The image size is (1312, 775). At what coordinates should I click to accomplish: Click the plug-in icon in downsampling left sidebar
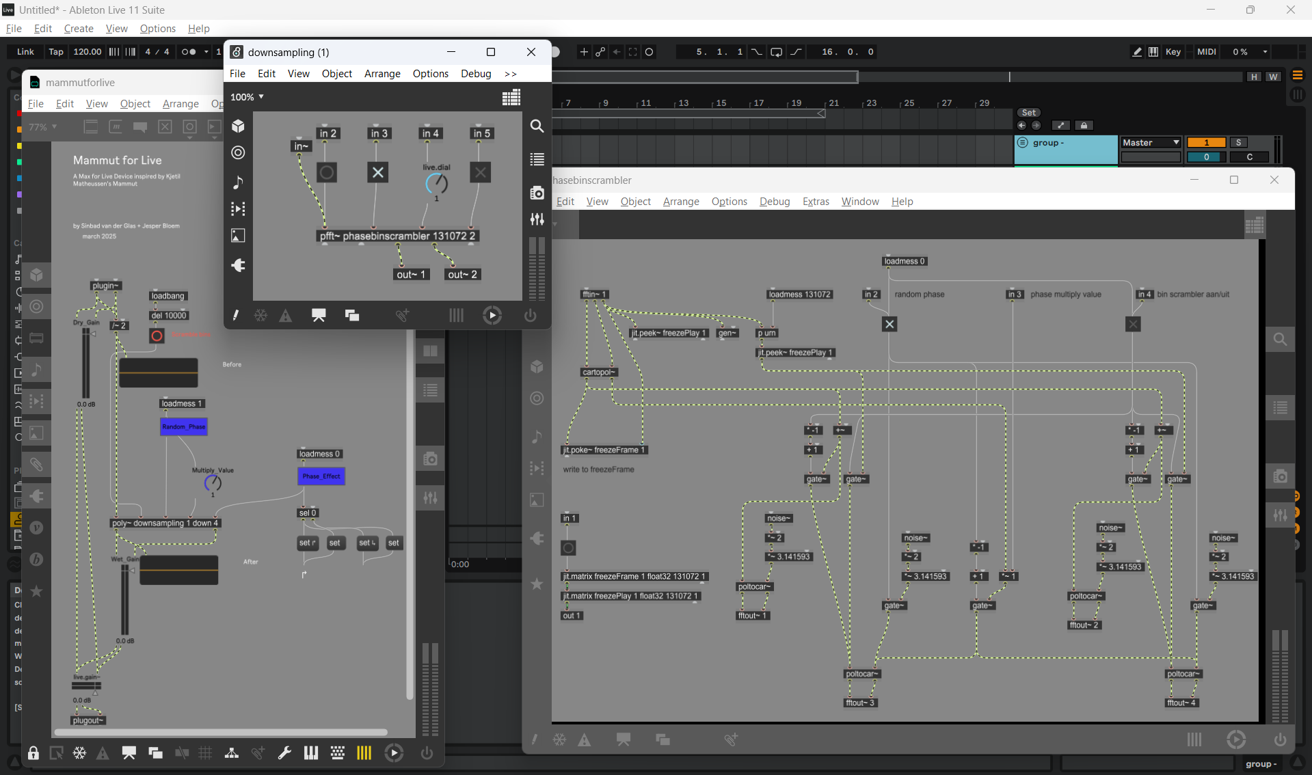click(238, 265)
